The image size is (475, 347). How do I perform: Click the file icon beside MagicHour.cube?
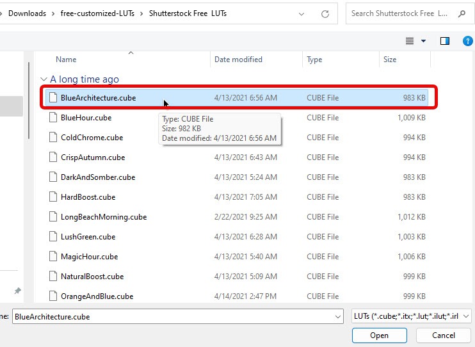click(53, 257)
